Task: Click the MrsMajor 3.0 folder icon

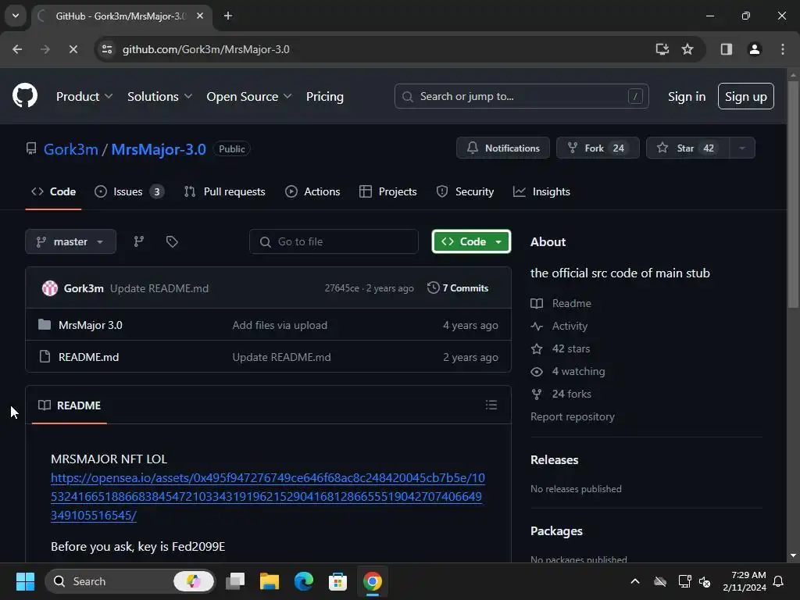Action: [x=45, y=324]
